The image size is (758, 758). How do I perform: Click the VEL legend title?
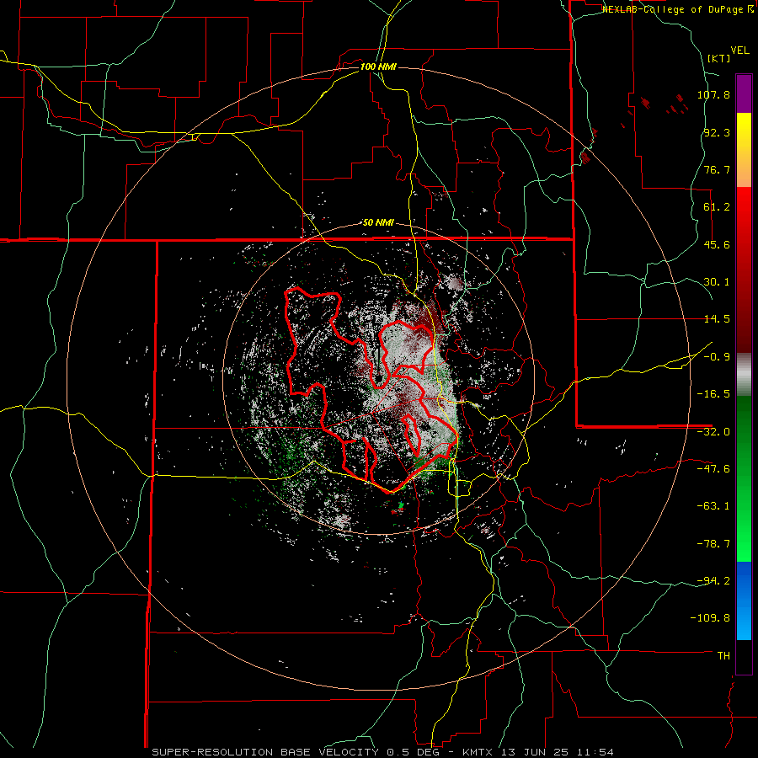[x=739, y=51]
